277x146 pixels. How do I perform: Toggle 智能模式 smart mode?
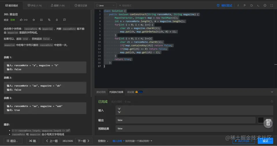[x=125, y=6]
